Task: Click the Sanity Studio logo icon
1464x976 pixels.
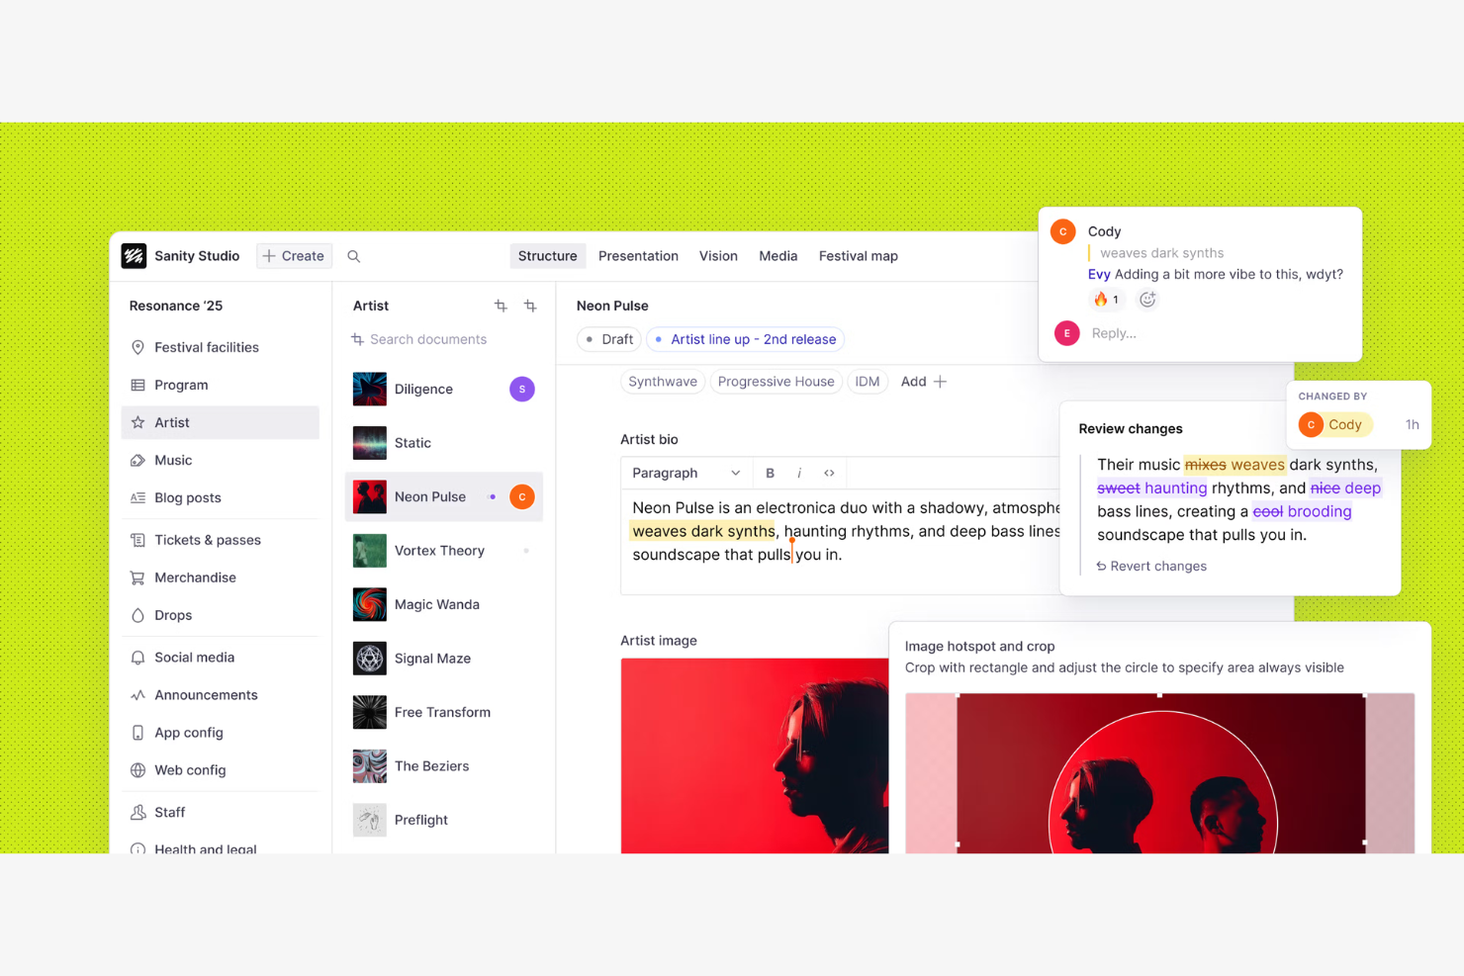Action: (x=134, y=256)
